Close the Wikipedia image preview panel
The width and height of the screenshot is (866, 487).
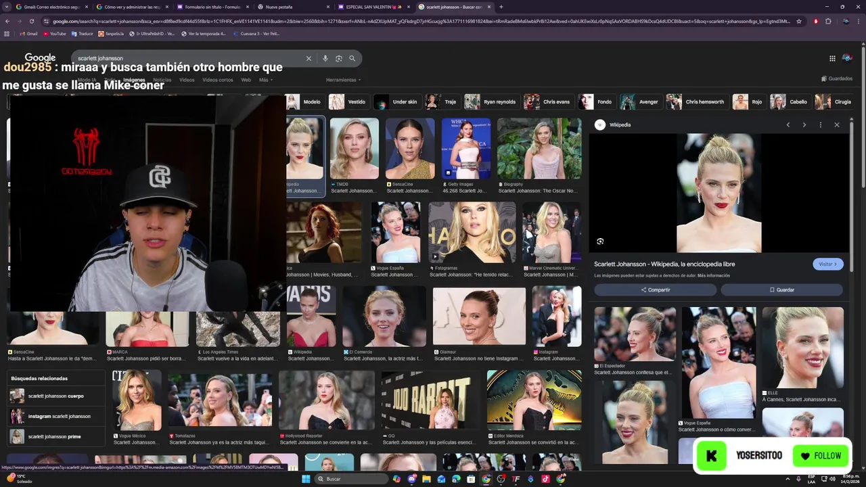(x=837, y=124)
